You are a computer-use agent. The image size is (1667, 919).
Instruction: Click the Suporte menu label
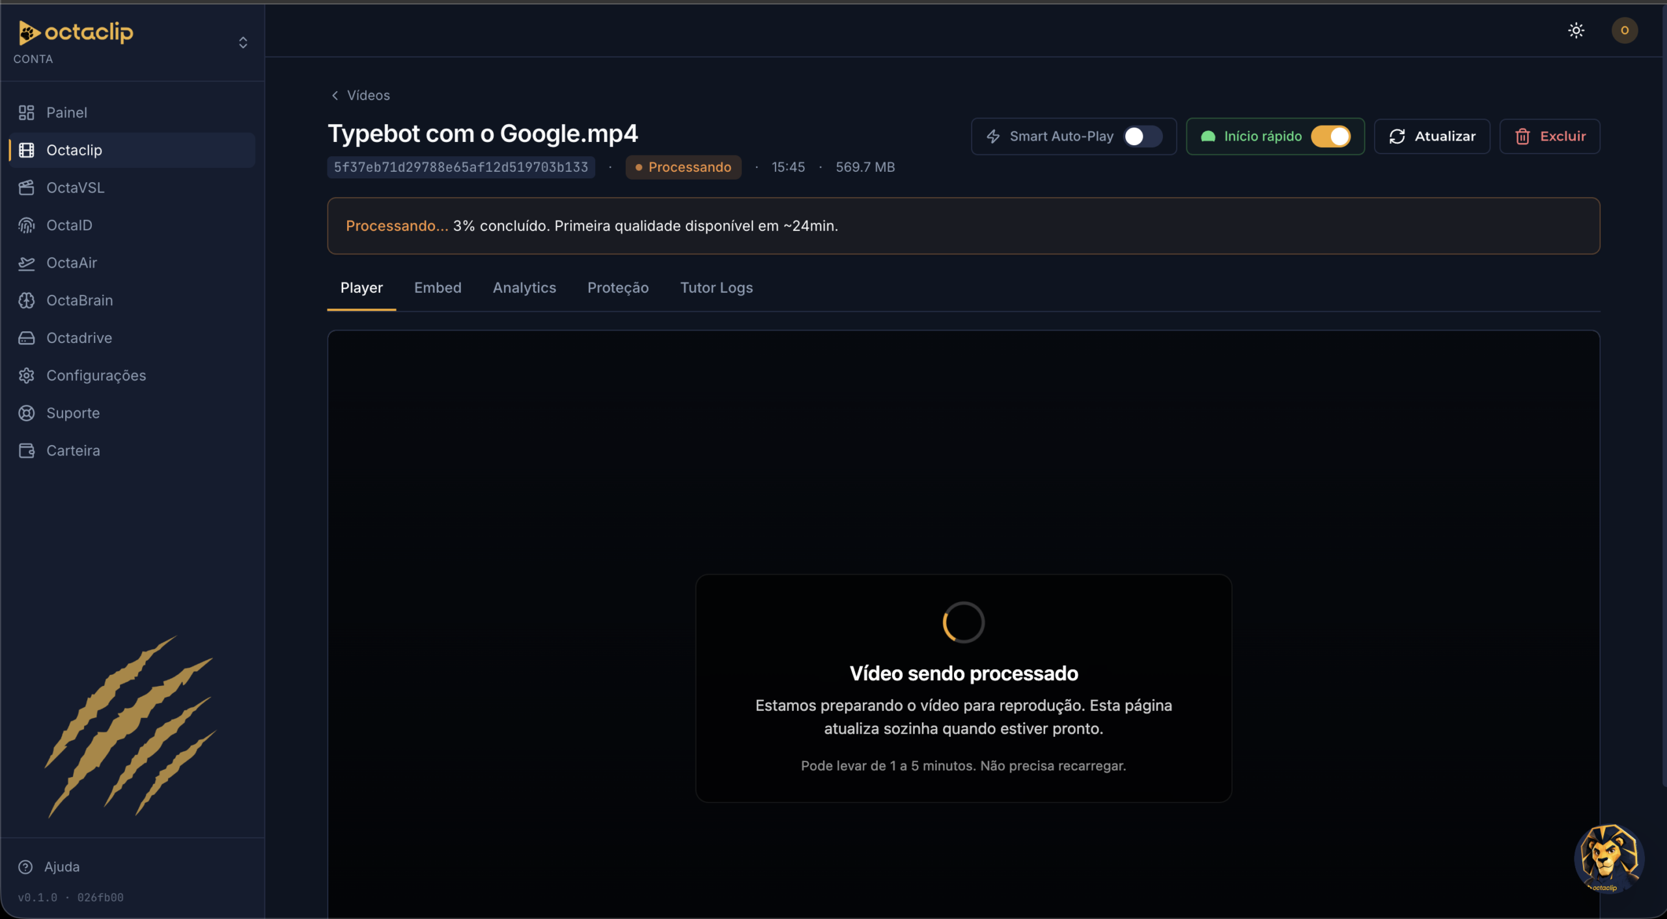[73, 413]
